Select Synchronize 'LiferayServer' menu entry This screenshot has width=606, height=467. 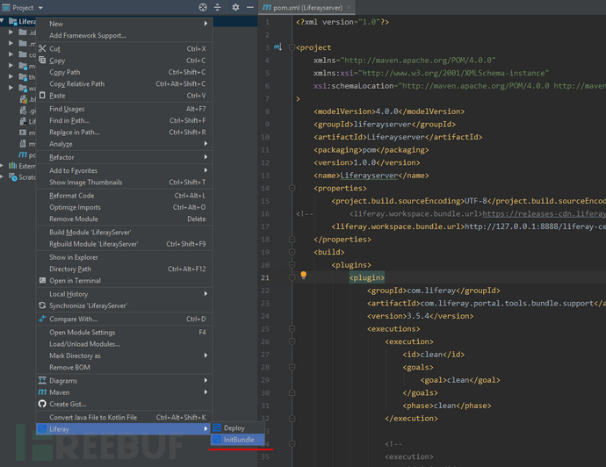(x=88, y=305)
